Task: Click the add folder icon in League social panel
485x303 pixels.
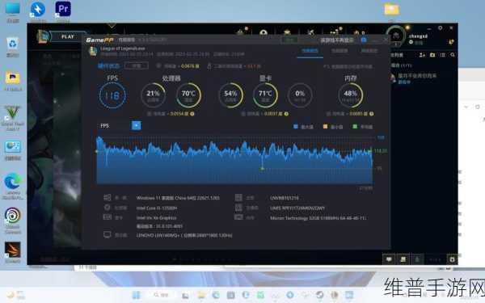Action: [432, 55]
